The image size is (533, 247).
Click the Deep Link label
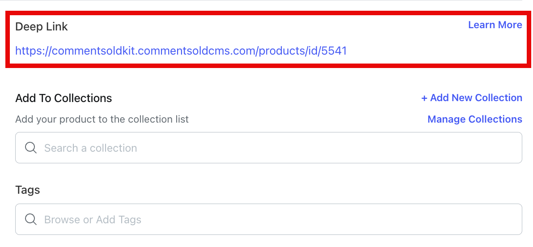click(42, 26)
